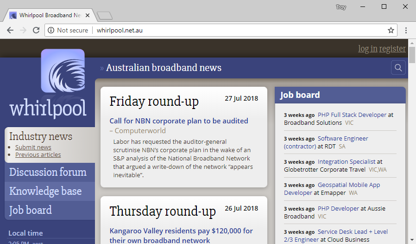Image resolution: width=416 pixels, height=244 pixels.
Task: Open PHP Full Stack Developer job listing
Action: click(x=352, y=115)
